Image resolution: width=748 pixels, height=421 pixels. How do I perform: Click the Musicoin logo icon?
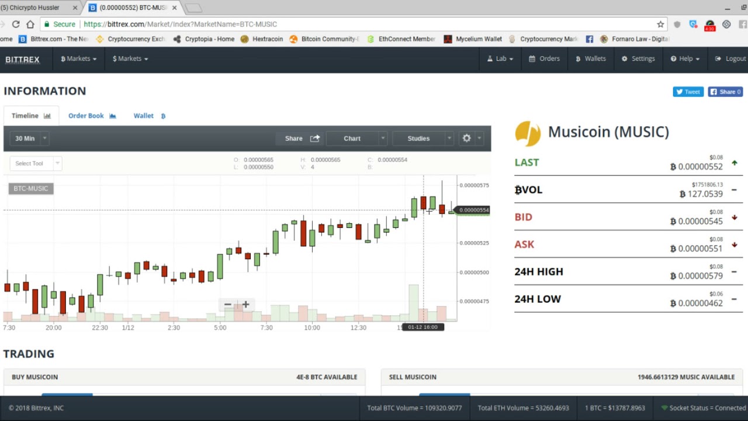point(528,133)
